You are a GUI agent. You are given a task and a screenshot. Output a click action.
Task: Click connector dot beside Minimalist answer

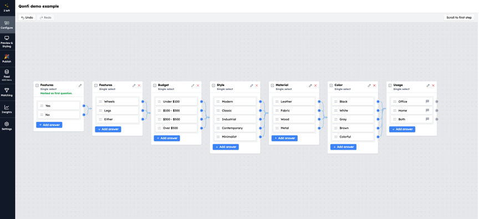260,137
